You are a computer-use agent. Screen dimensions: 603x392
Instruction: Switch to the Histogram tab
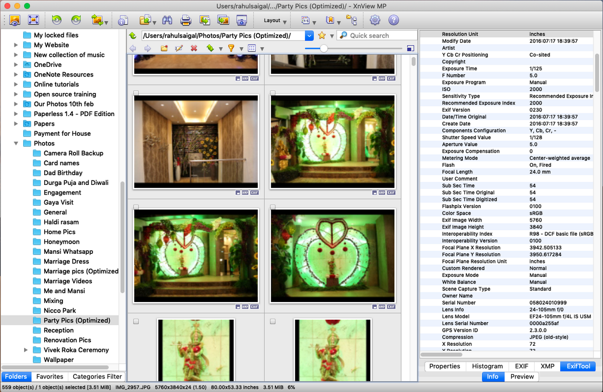click(x=487, y=366)
